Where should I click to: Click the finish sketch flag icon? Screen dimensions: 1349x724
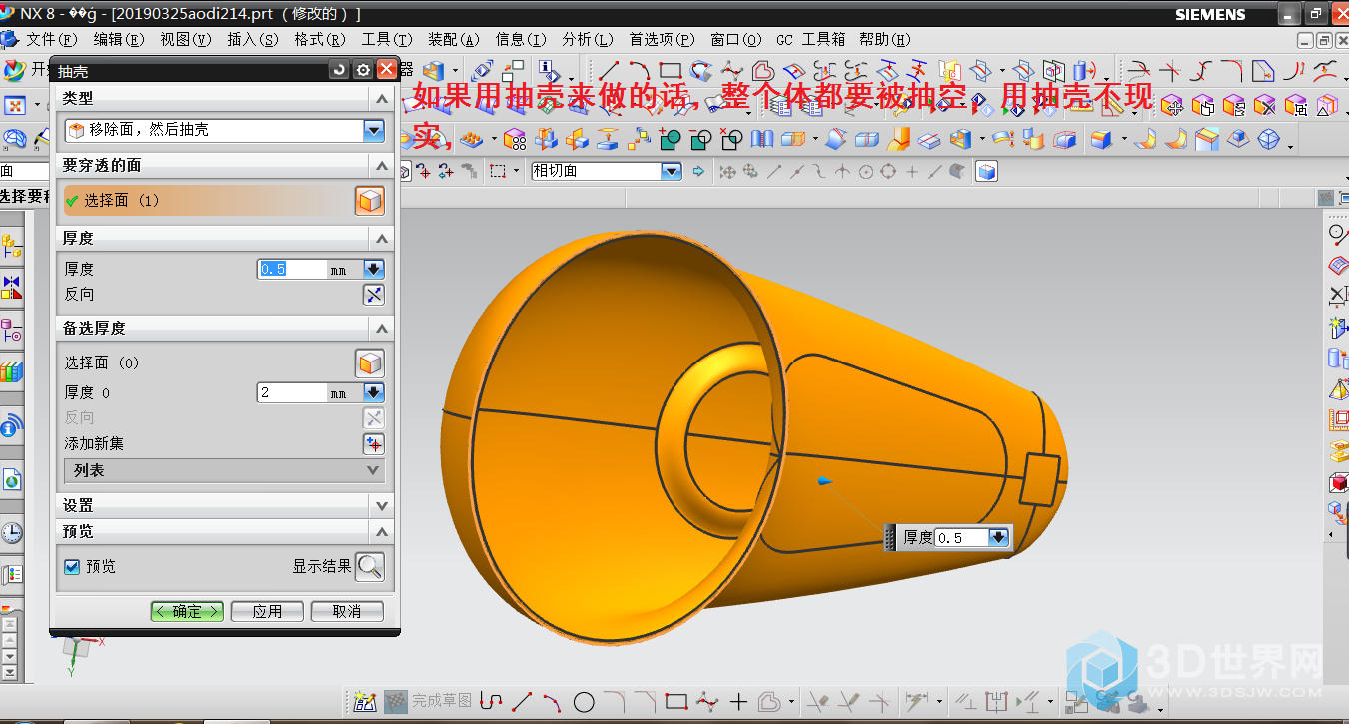[x=396, y=702]
